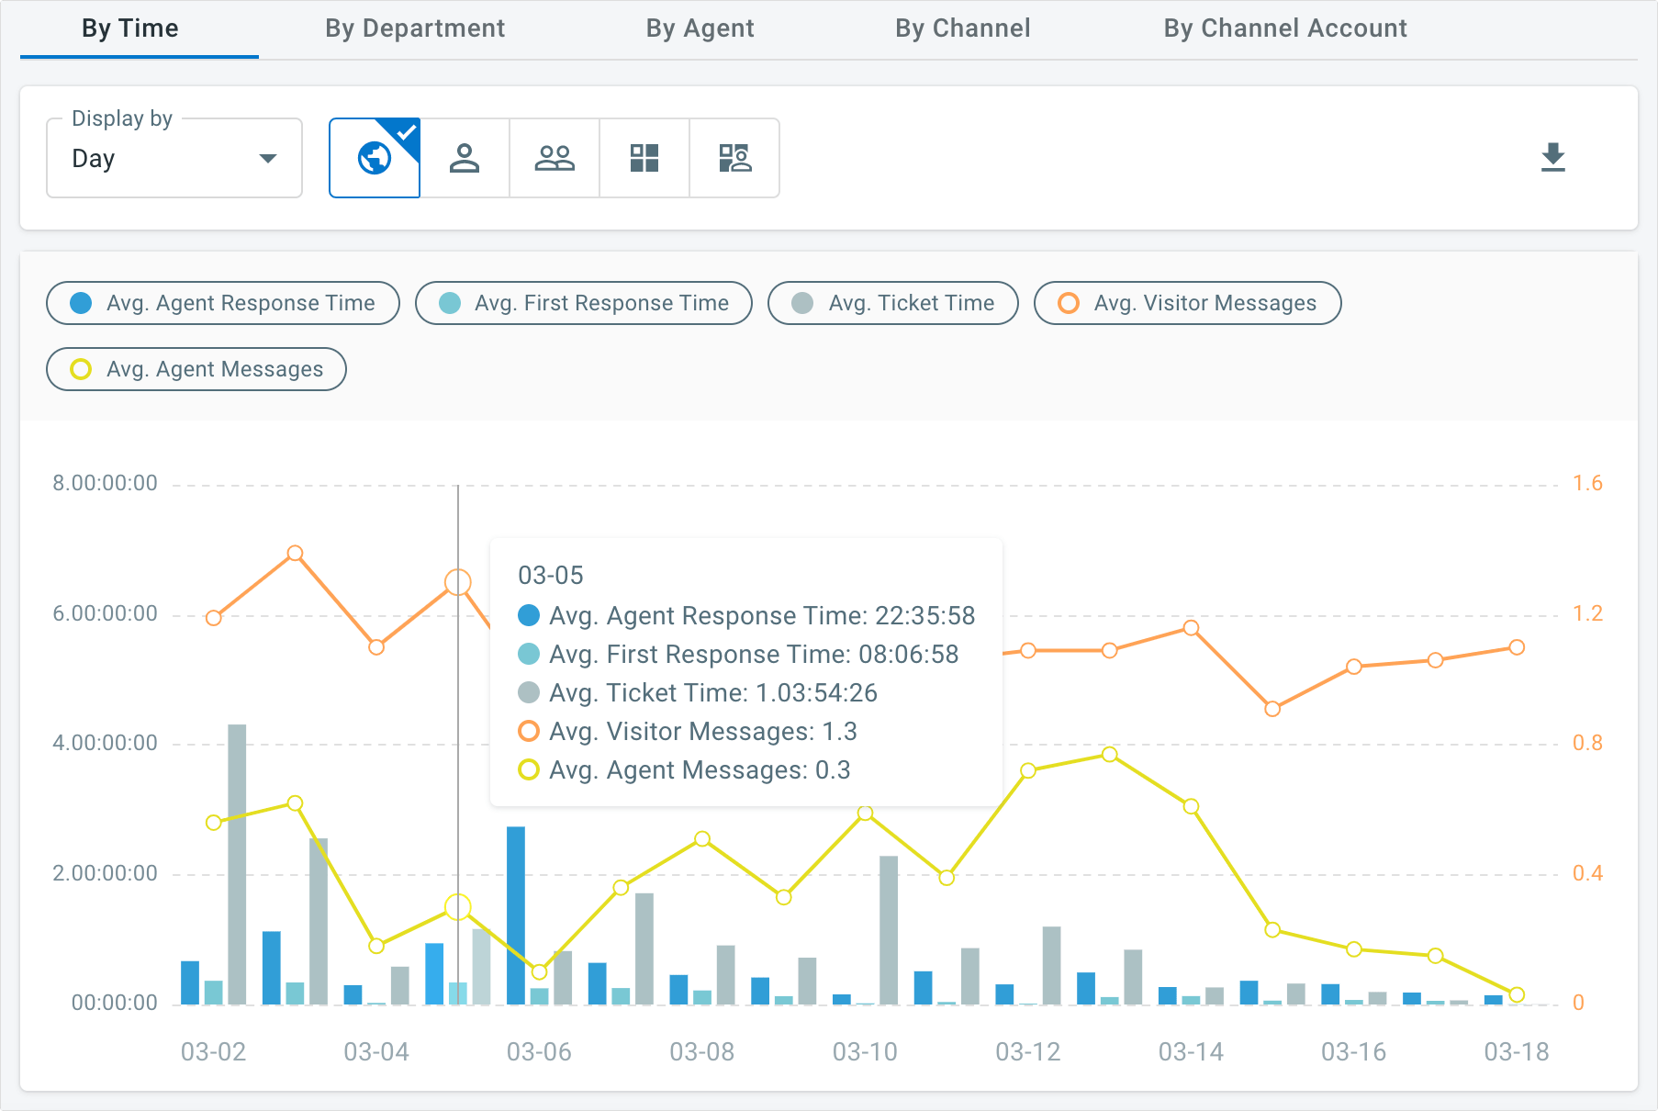1658x1111 pixels.
Task: Click the 8.00:00:00 y-axis label
Action: (x=106, y=484)
